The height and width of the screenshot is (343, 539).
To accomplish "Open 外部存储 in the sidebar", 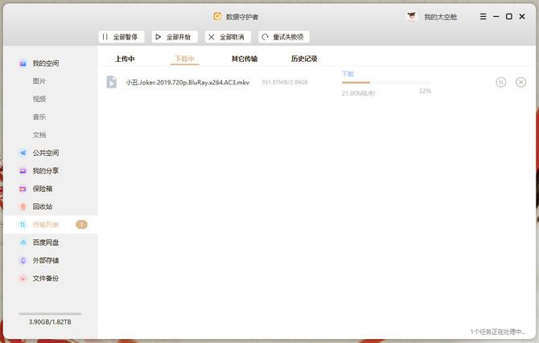I will point(46,260).
